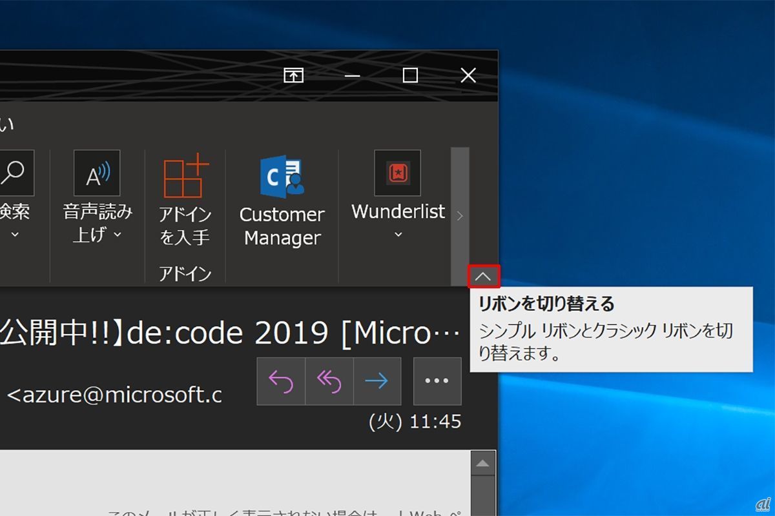Open アドインを入手 to get add-ins
775x516 pixels.
point(185,179)
